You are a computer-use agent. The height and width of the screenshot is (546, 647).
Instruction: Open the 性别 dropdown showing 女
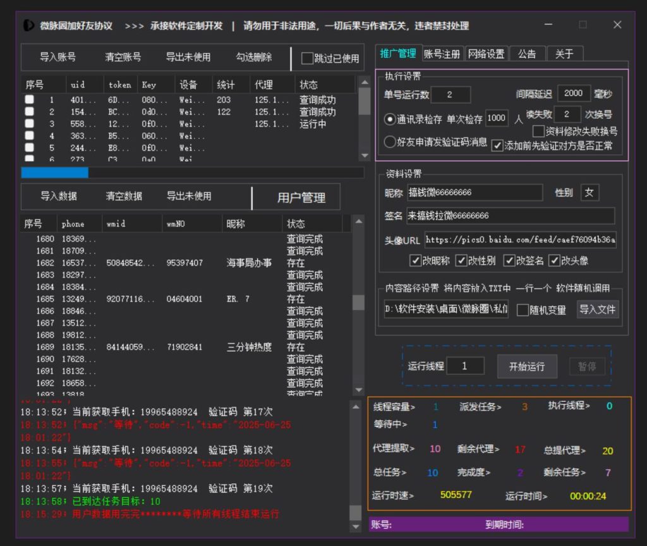[589, 193]
